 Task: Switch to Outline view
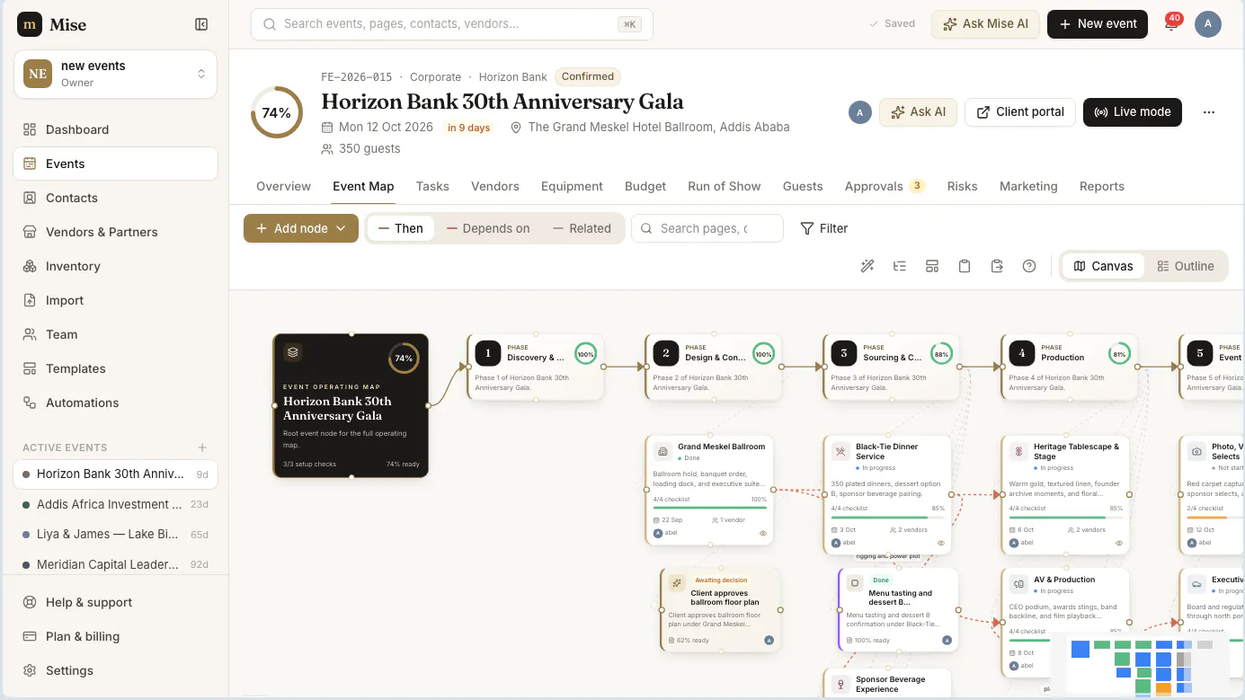pos(1186,266)
